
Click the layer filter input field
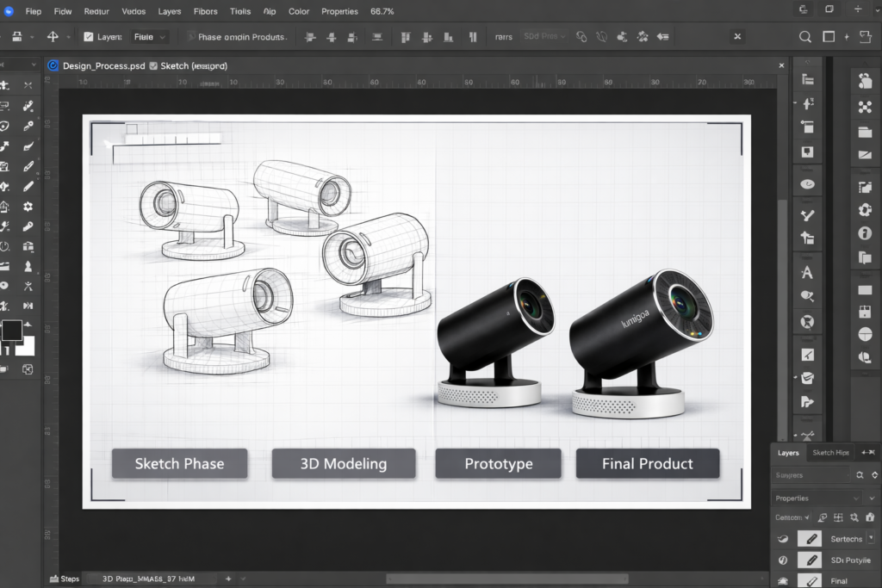click(810, 475)
